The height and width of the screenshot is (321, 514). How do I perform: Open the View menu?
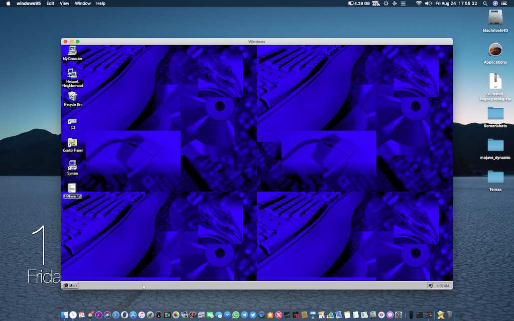(64, 4)
